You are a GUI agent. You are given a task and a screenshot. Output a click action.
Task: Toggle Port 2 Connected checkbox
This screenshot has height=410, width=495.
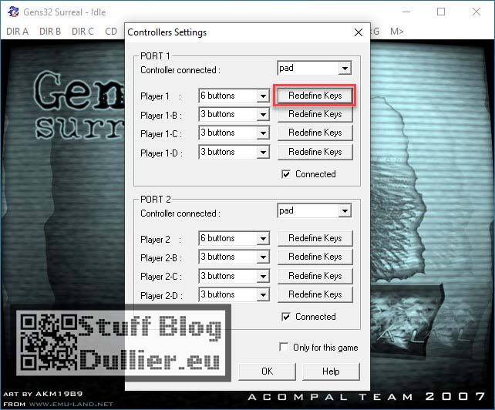point(287,317)
